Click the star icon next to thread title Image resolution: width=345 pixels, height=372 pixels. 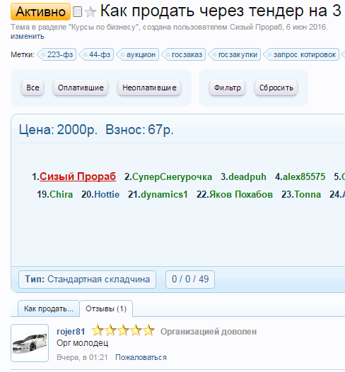click(x=90, y=12)
